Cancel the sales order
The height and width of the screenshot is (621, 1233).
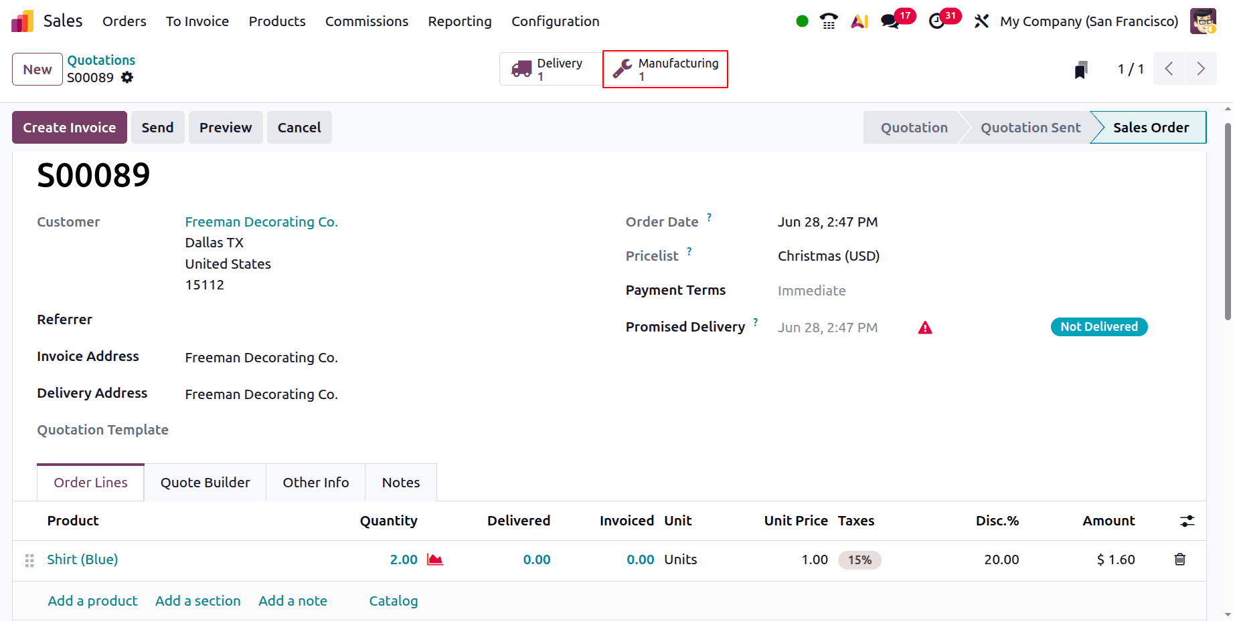pyautogui.click(x=299, y=128)
